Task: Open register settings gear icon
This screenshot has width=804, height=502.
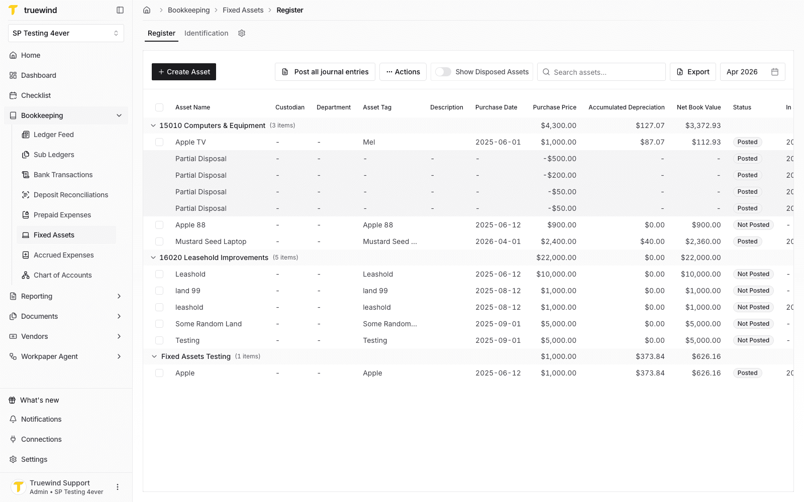Action: [242, 33]
